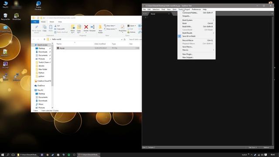Choose Build from Tools menu
This screenshot has height=157, width=279.
point(197,23)
